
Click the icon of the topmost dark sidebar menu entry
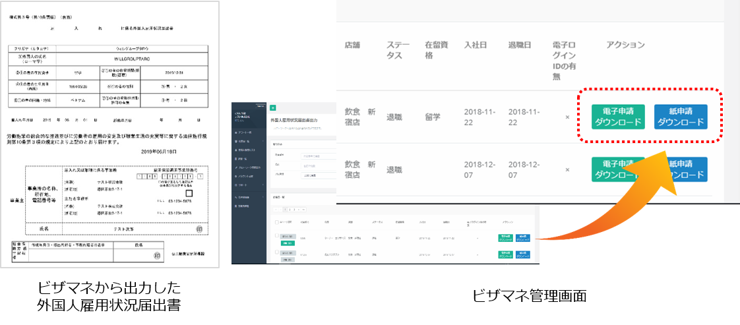click(235, 133)
